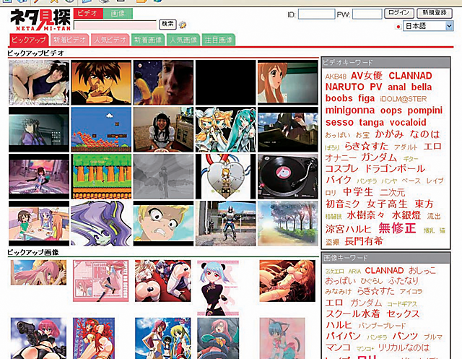The height and width of the screenshot is (359, 462).
Task: Click the ひぐらし image keyword
Action: pyautogui.click(x=372, y=281)
